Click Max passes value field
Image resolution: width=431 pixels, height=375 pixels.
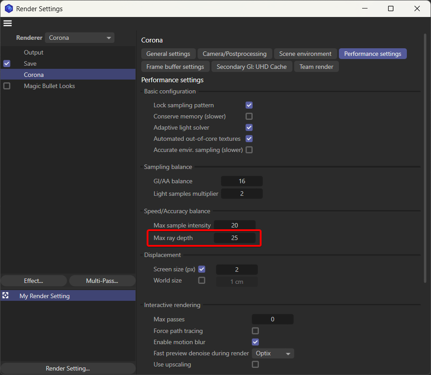272,319
